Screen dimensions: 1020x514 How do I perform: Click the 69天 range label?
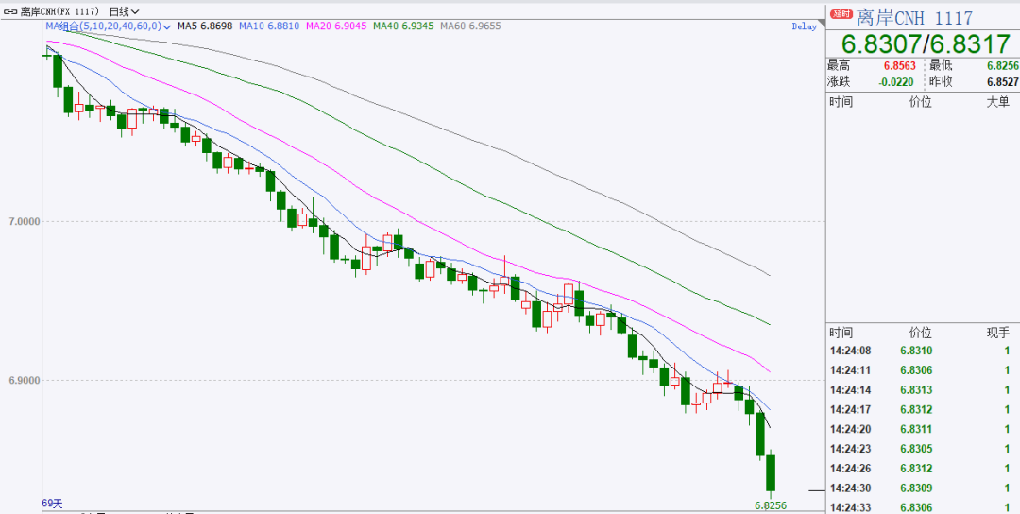click(51, 504)
